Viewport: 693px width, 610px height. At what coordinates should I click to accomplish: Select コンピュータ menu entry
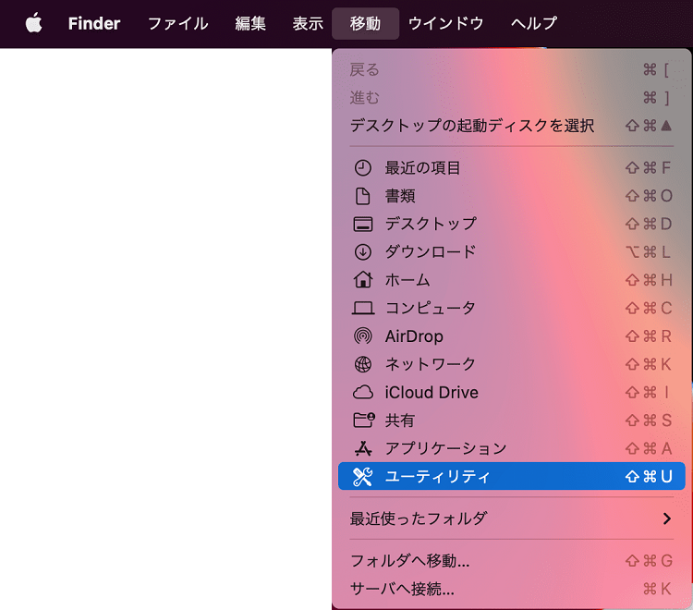(x=511, y=308)
